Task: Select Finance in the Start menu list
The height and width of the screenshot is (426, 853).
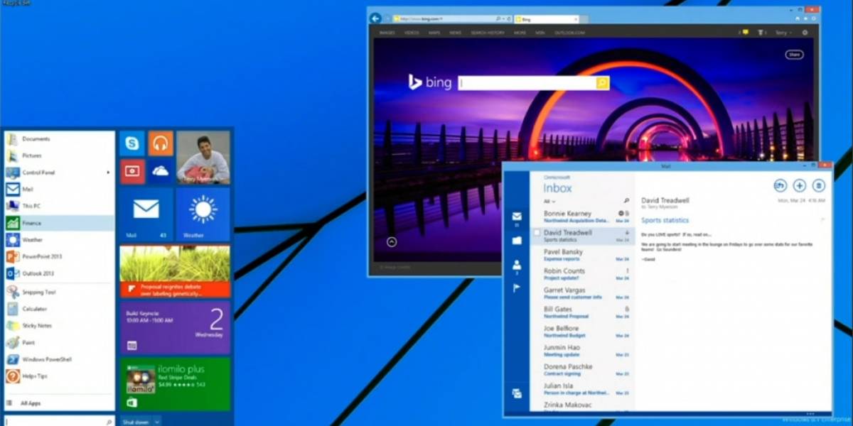Action: pyautogui.click(x=59, y=223)
